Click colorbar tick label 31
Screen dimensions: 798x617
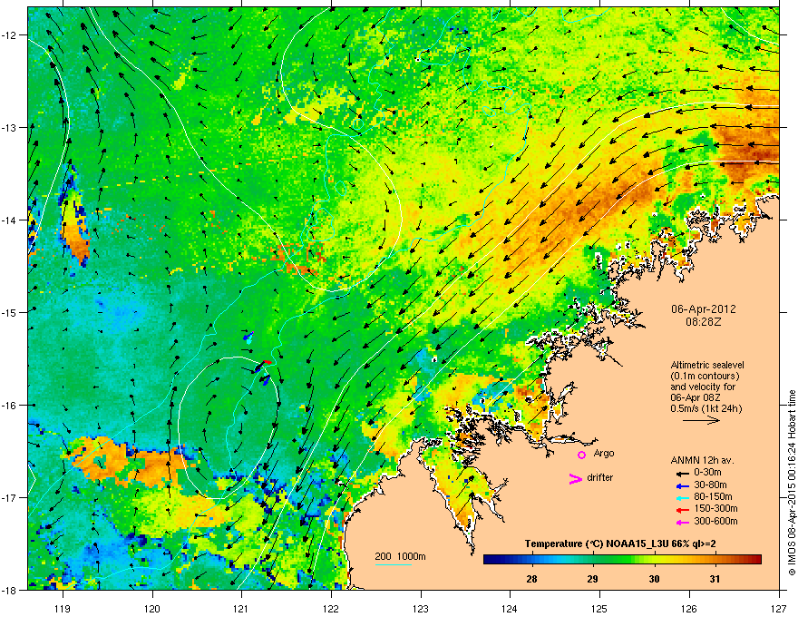coord(715,579)
